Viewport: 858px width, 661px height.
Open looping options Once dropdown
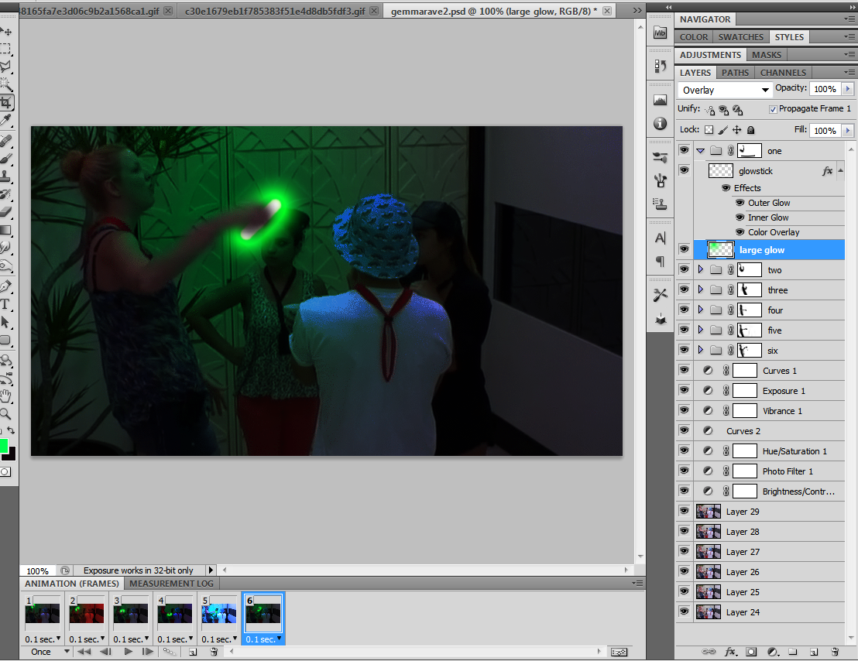tap(50, 652)
